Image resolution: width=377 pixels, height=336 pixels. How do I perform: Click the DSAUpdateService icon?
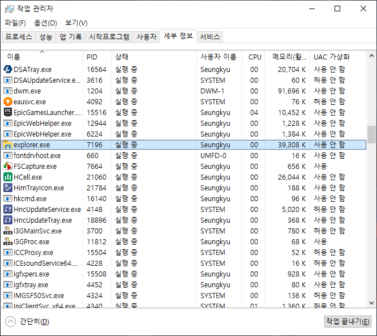(8, 80)
